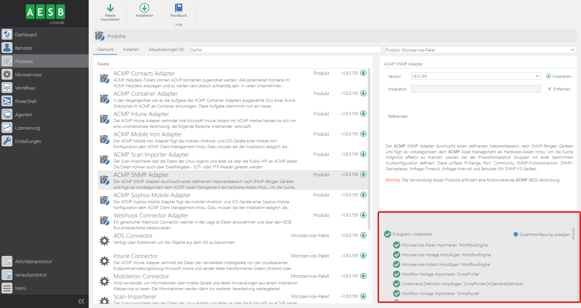Viewport: 581px width, 308px height.
Task: Open Microservices gear icon in sidebar
Action: 7,75
